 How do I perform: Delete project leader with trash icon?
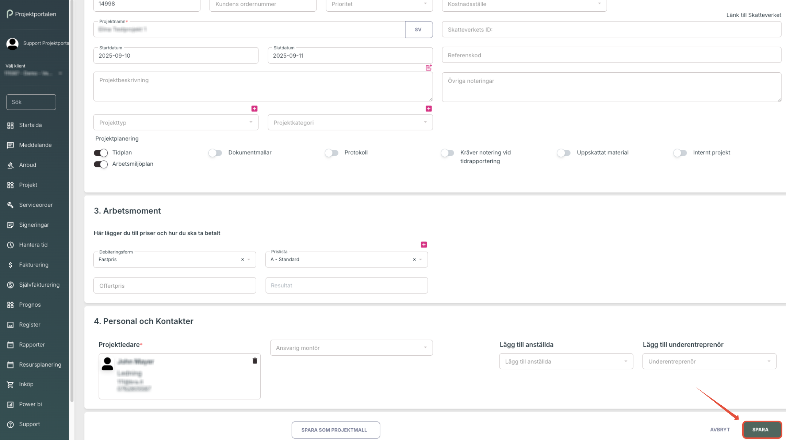(x=255, y=361)
